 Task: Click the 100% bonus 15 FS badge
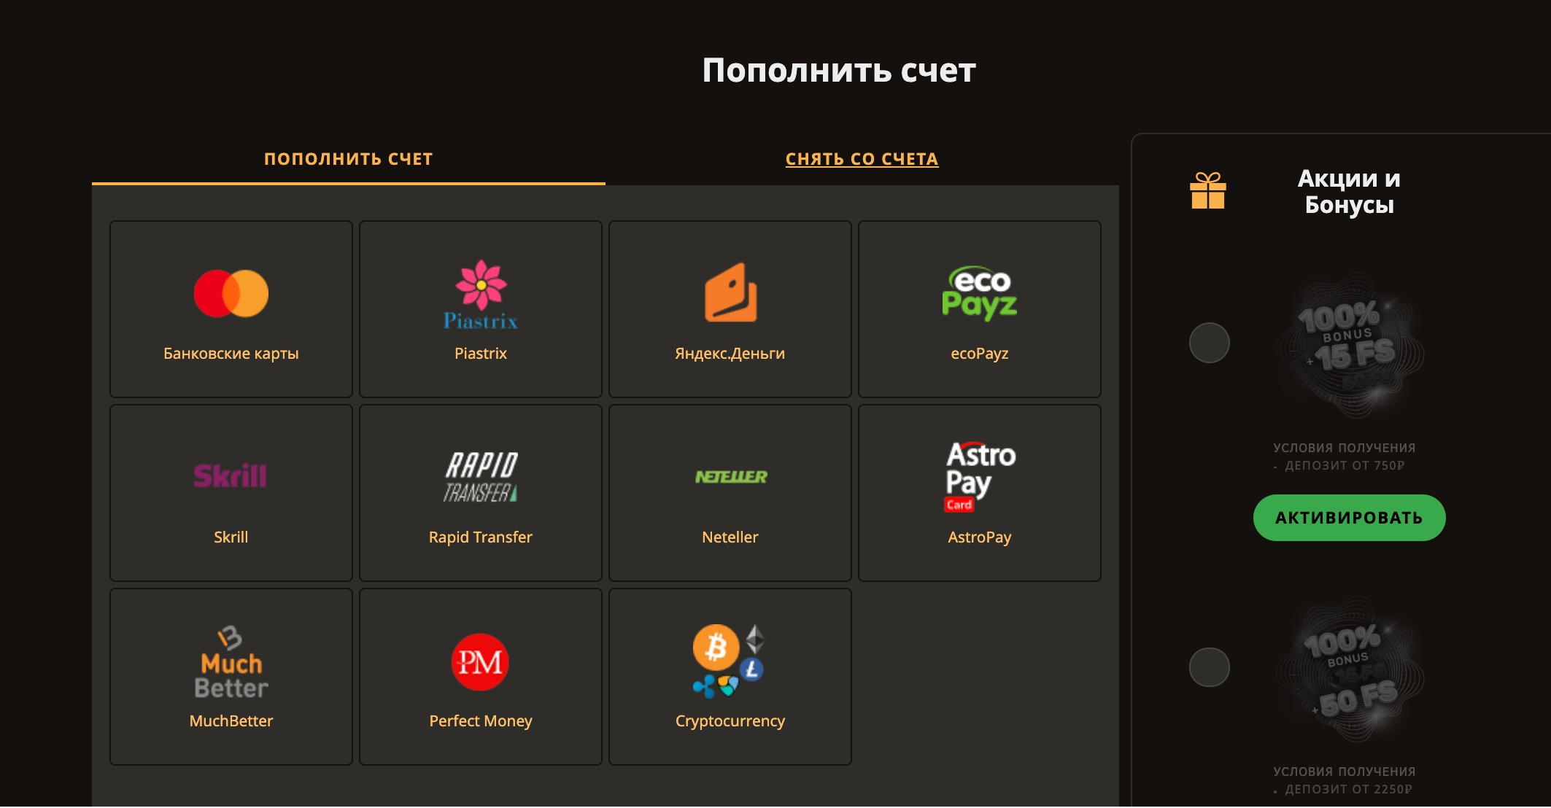tap(1350, 346)
